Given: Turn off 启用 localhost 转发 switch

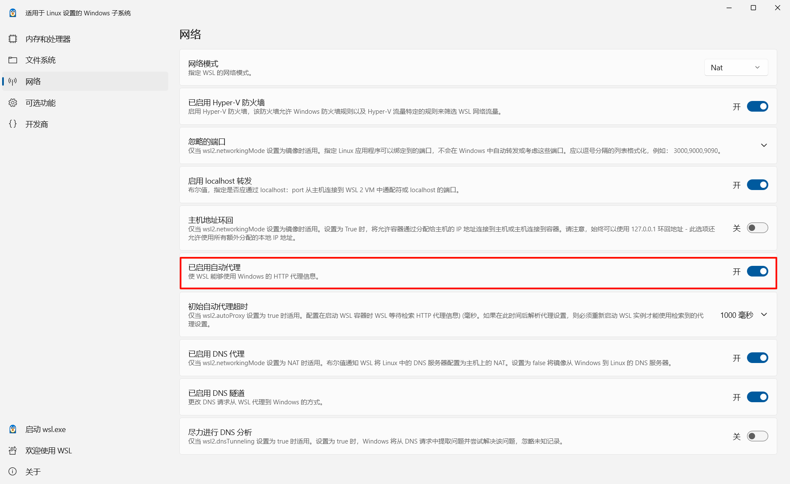Looking at the screenshot, I should tap(758, 185).
